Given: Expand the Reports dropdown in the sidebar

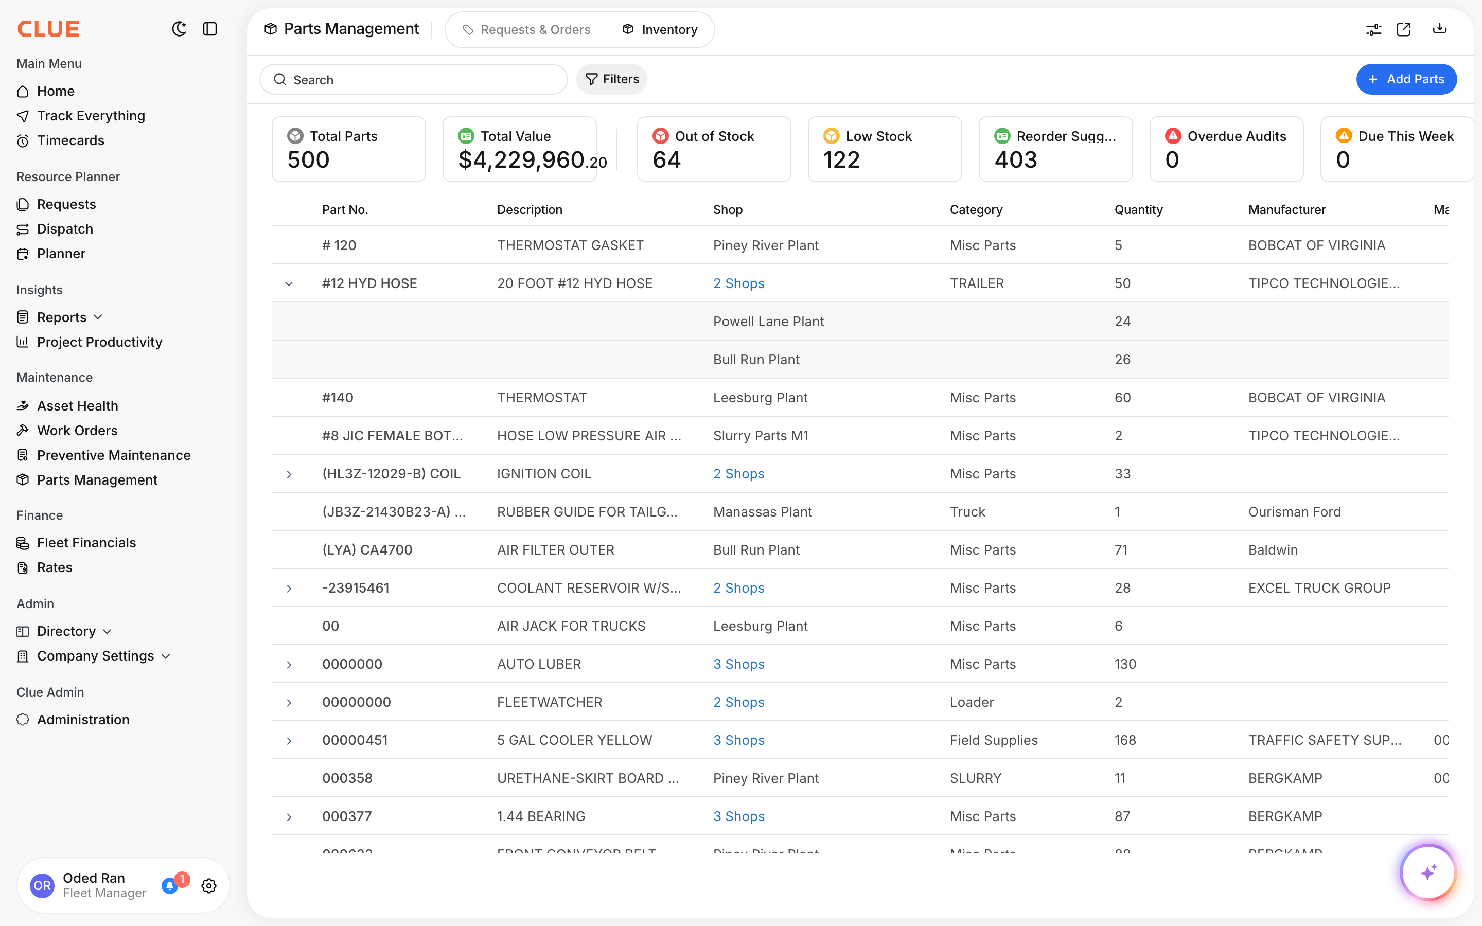Looking at the screenshot, I should [99, 316].
